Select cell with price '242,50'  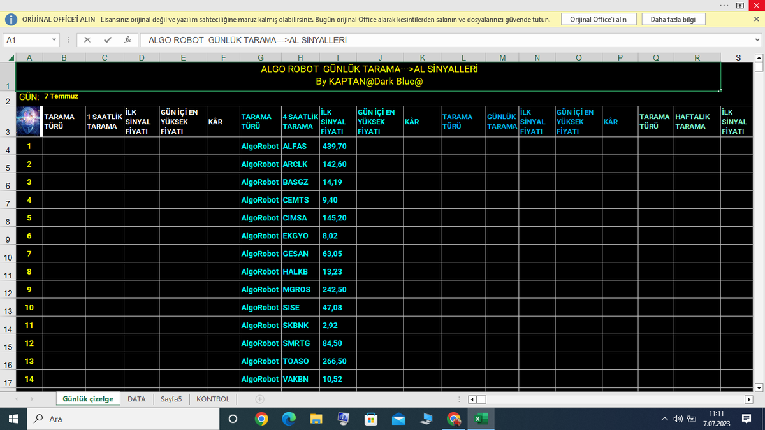(x=338, y=289)
